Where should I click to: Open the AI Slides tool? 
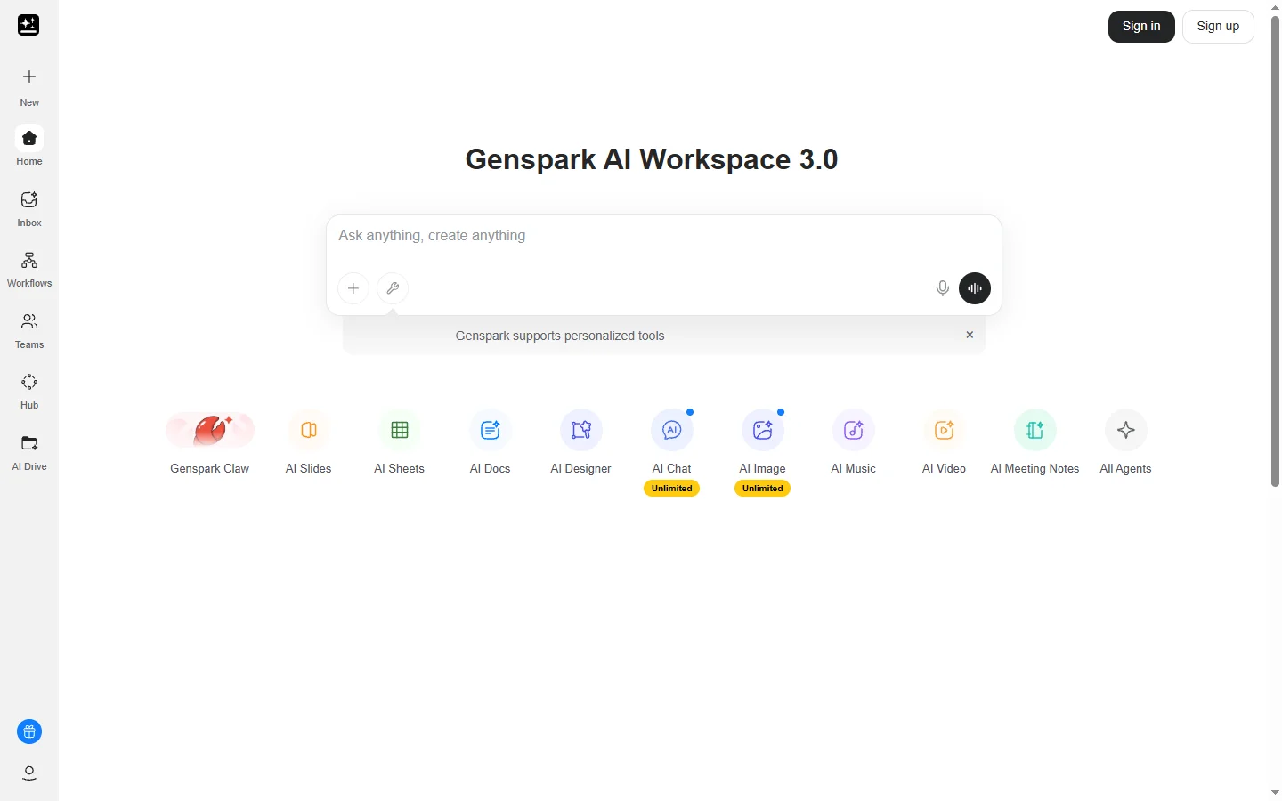point(309,442)
